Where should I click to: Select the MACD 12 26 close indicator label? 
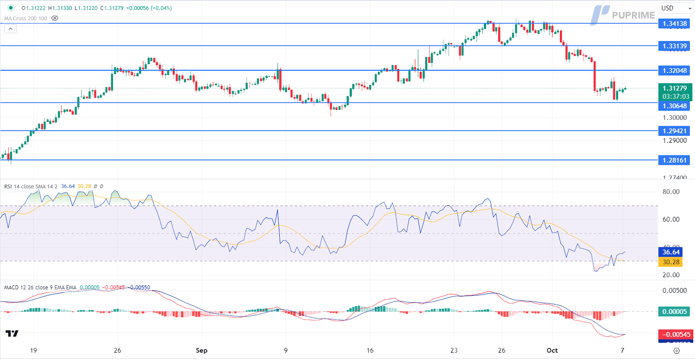[x=40, y=288]
